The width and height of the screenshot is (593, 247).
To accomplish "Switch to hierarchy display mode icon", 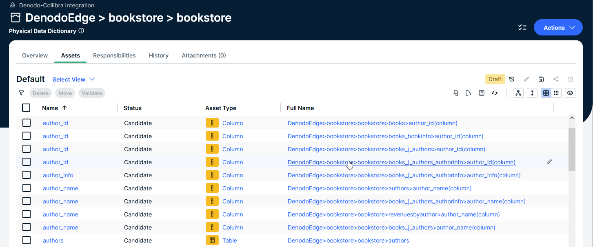I will (x=518, y=93).
